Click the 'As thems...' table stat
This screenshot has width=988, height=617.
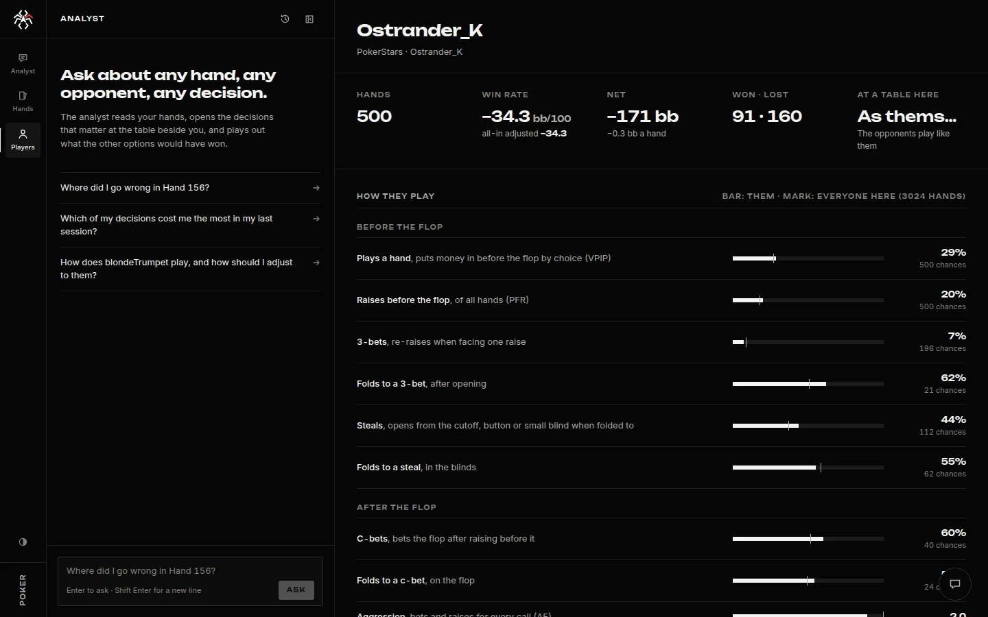906,117
